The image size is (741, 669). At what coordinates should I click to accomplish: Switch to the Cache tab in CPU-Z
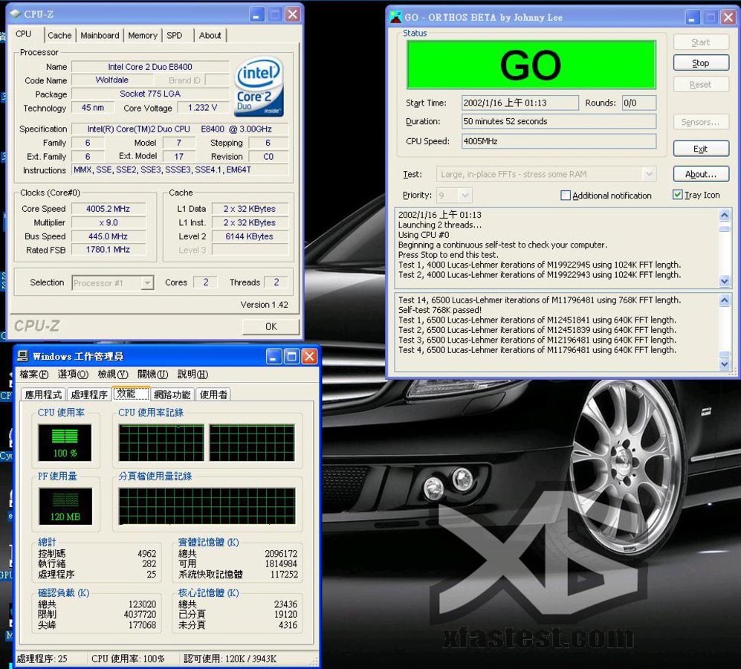click(59, 36)
